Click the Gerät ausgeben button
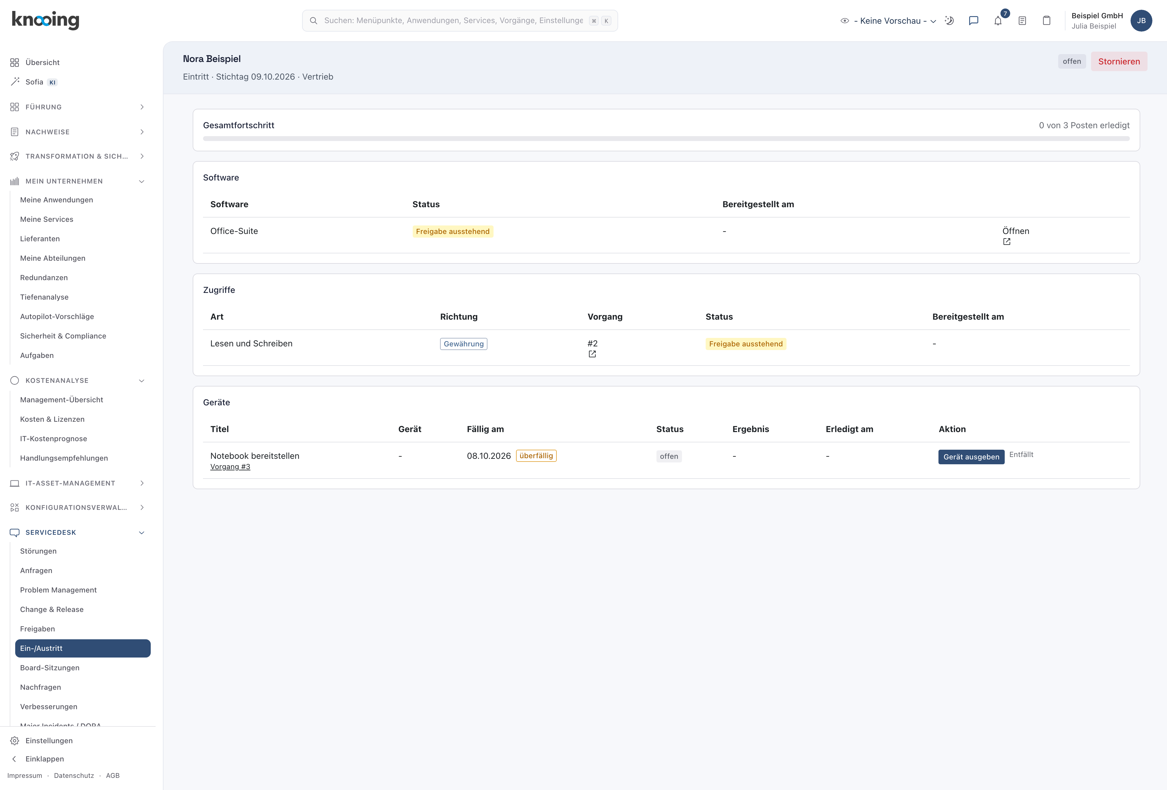 [x=971, y=457]
